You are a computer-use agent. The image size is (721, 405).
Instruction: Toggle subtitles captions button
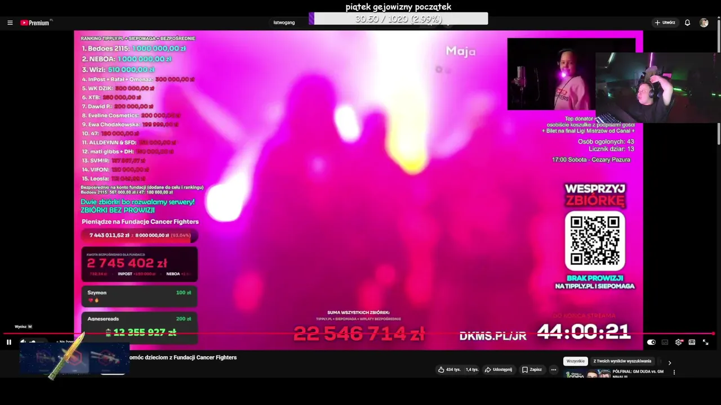(x=665, y=342)
